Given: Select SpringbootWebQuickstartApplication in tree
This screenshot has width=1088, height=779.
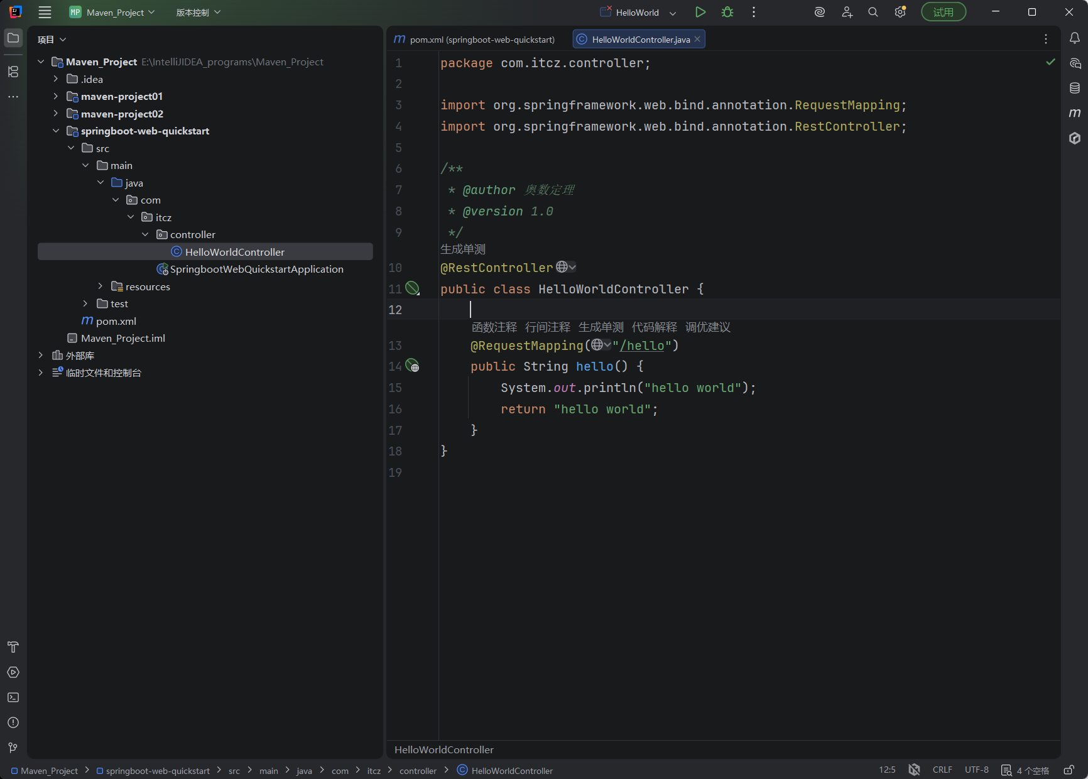Looking at the screenshot, I should (257, 269).
